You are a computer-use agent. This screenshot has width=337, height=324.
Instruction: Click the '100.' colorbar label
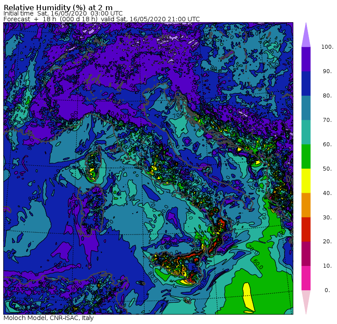click(x=327, y=47)
